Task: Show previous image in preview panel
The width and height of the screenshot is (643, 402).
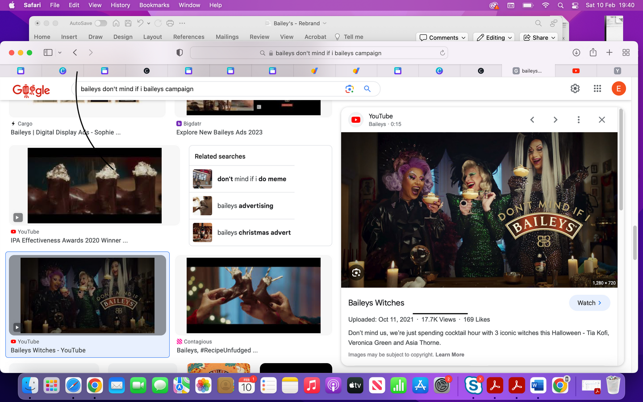Action: coord(532,120)
